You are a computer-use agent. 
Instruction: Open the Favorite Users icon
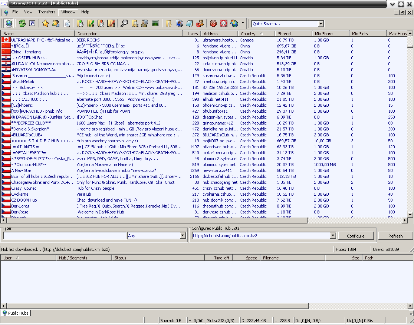click(x=56, y=24)
